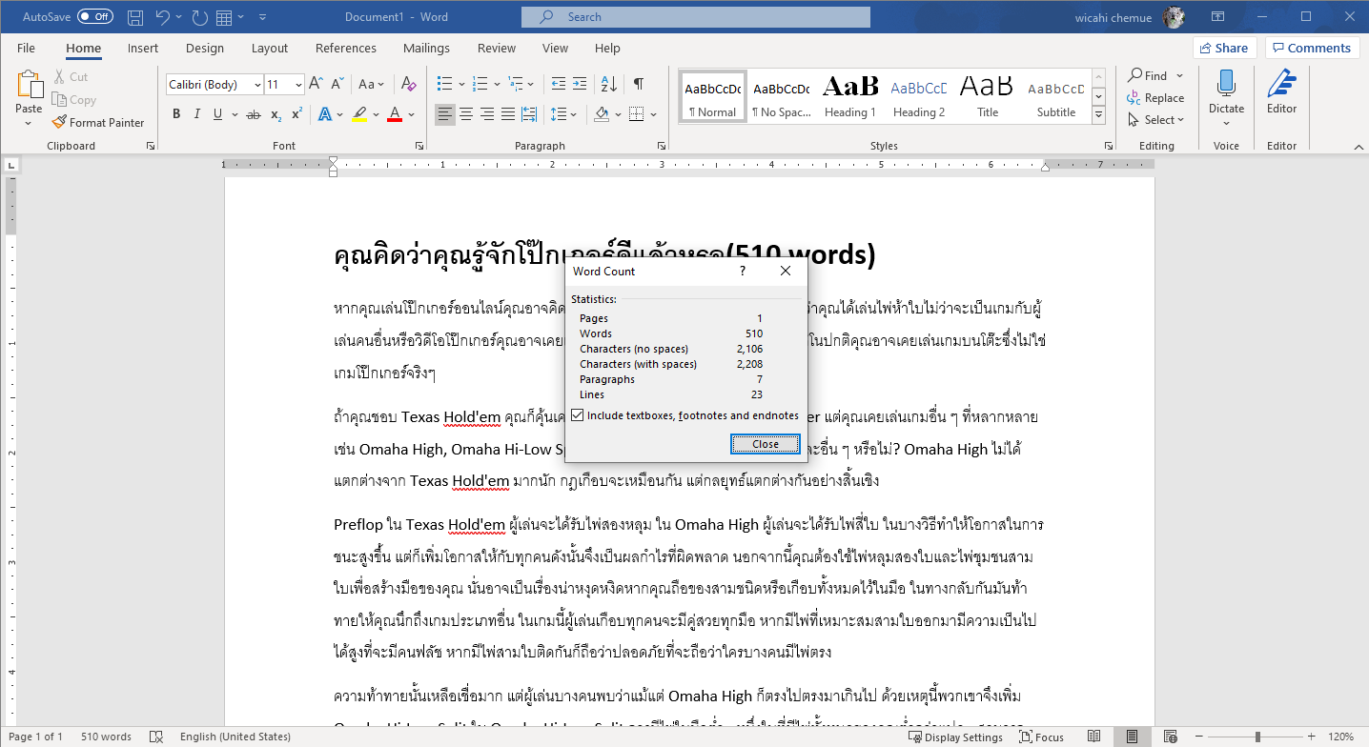Adjust the zoom slider handle
Image resolution: width=1369 pixels, height=747 pixels.
1258,737
